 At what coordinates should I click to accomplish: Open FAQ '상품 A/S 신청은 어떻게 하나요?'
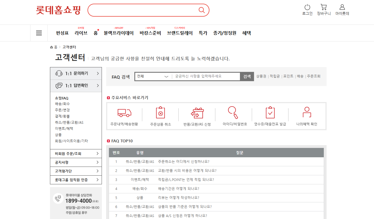coord(182,216)
